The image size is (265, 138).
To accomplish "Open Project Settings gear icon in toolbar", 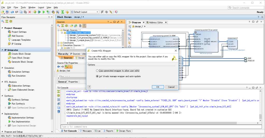I will [53, 12].
